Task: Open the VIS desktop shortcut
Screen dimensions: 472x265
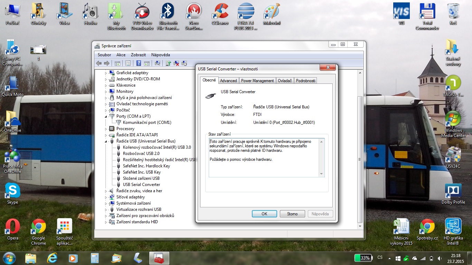Action: click(402, 14)
